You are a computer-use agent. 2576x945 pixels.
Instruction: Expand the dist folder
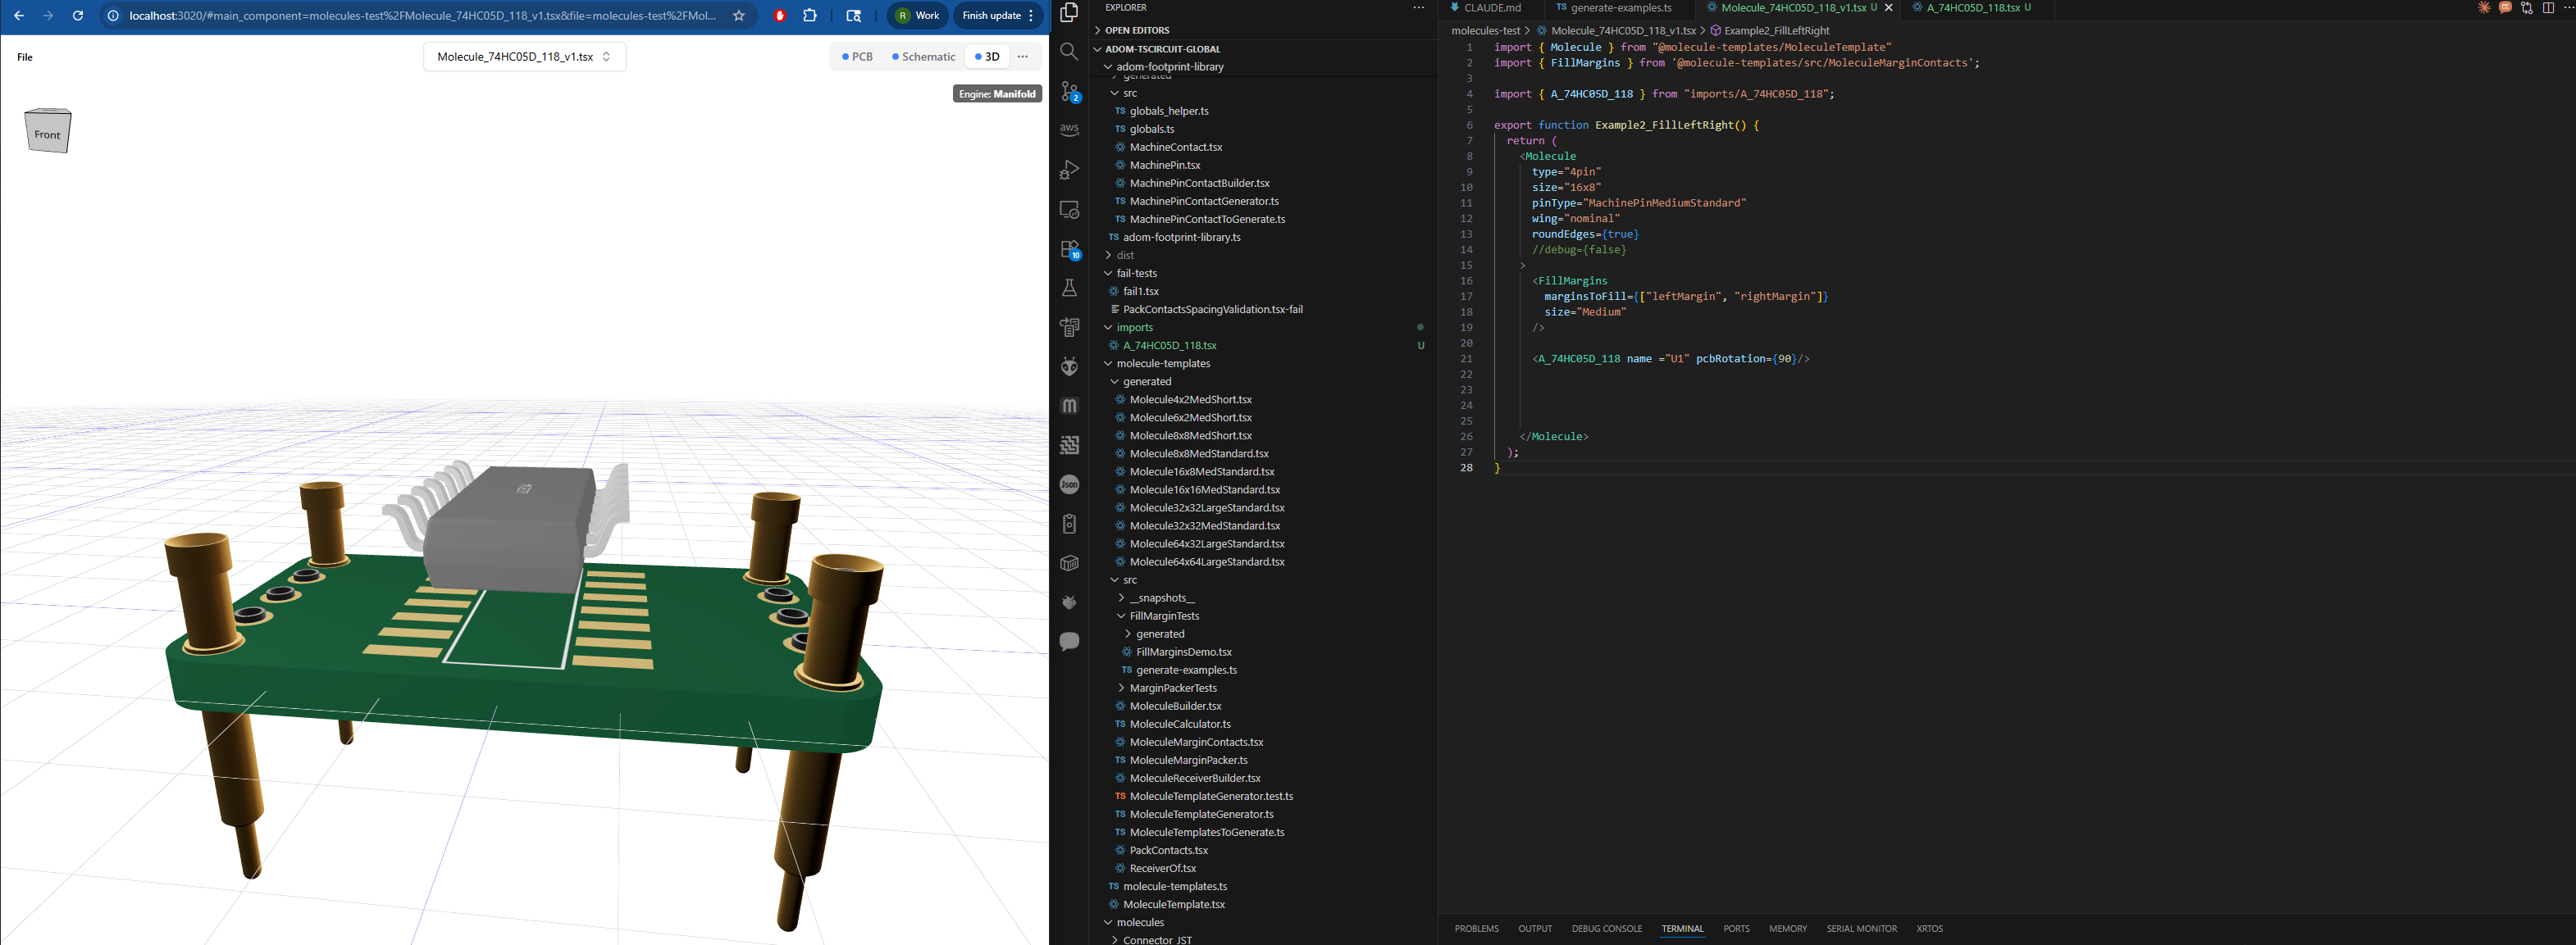(x=1125, y=255)
